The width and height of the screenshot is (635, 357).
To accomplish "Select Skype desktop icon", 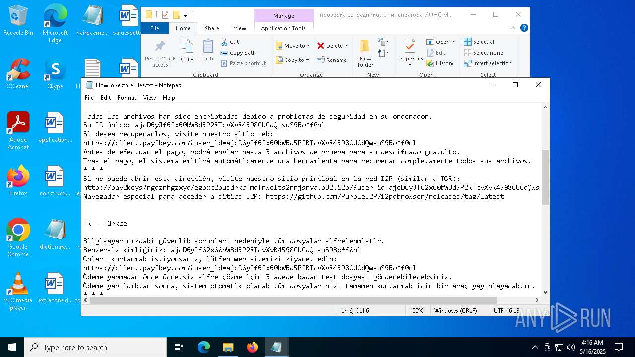I will pos(55,74).
